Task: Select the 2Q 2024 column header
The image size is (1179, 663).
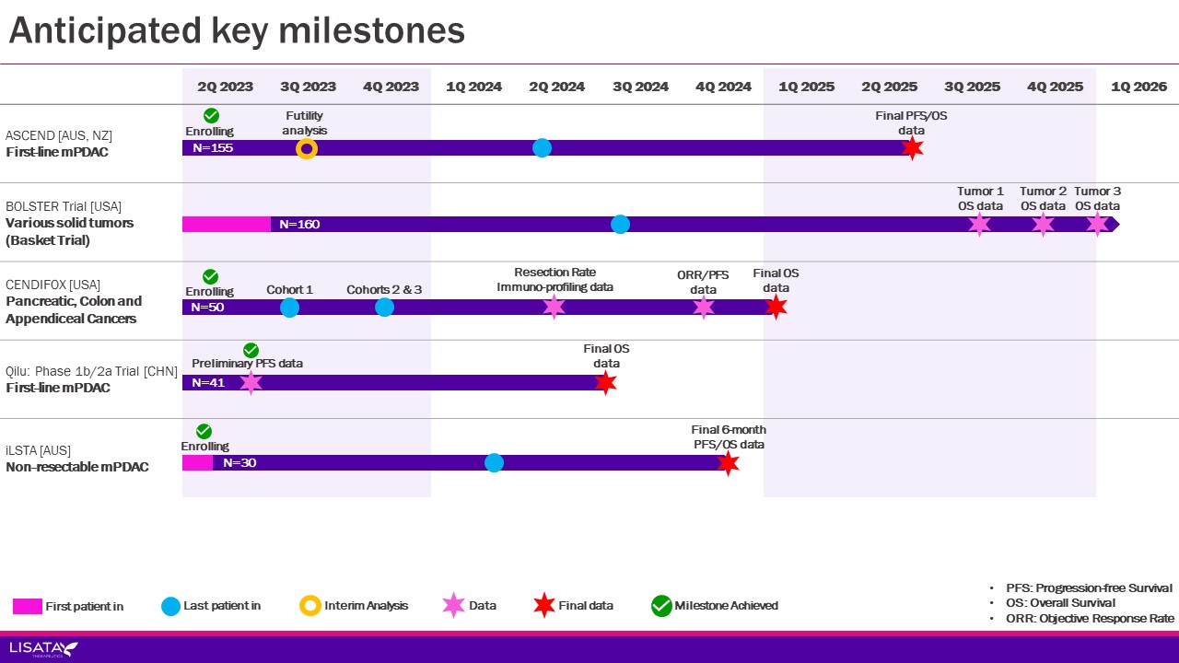Action: (556, 87)
